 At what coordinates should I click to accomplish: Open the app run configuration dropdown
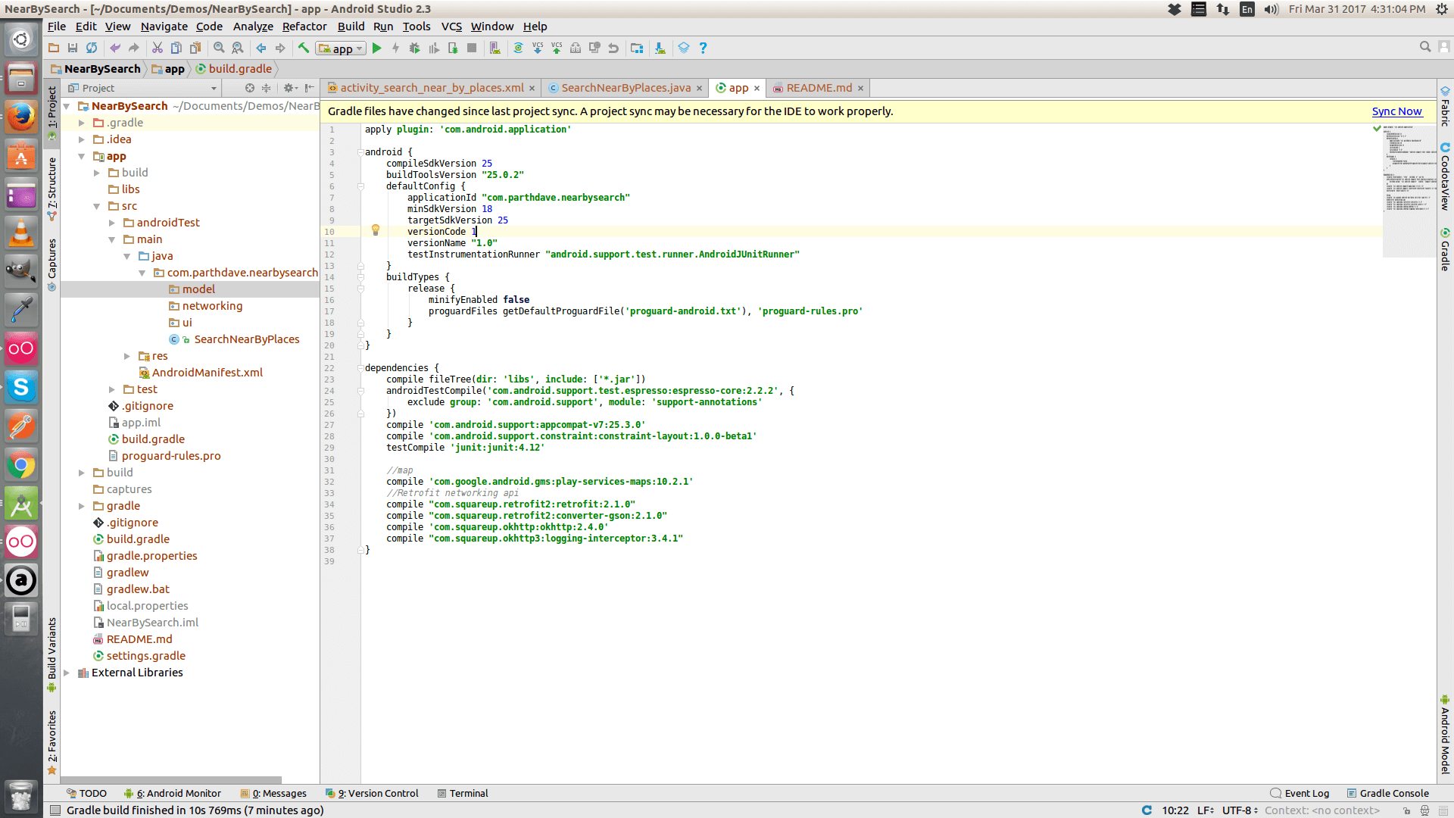(342, 48)
